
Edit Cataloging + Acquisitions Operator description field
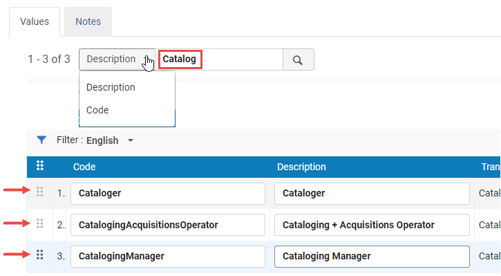coord(372,225)
